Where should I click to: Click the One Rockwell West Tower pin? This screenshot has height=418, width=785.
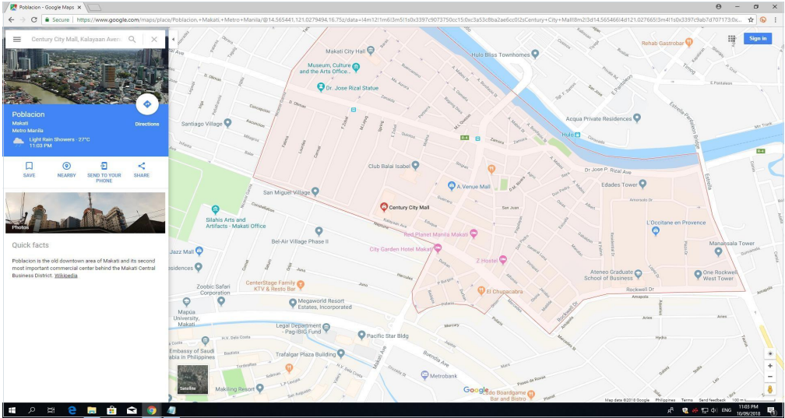(698, 274)
